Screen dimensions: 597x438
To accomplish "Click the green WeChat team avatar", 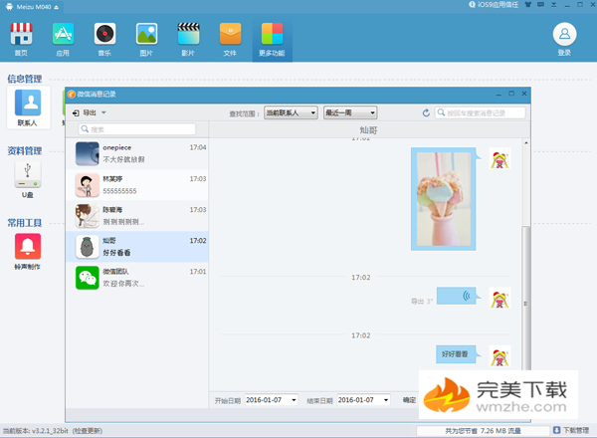I will 88,278.
